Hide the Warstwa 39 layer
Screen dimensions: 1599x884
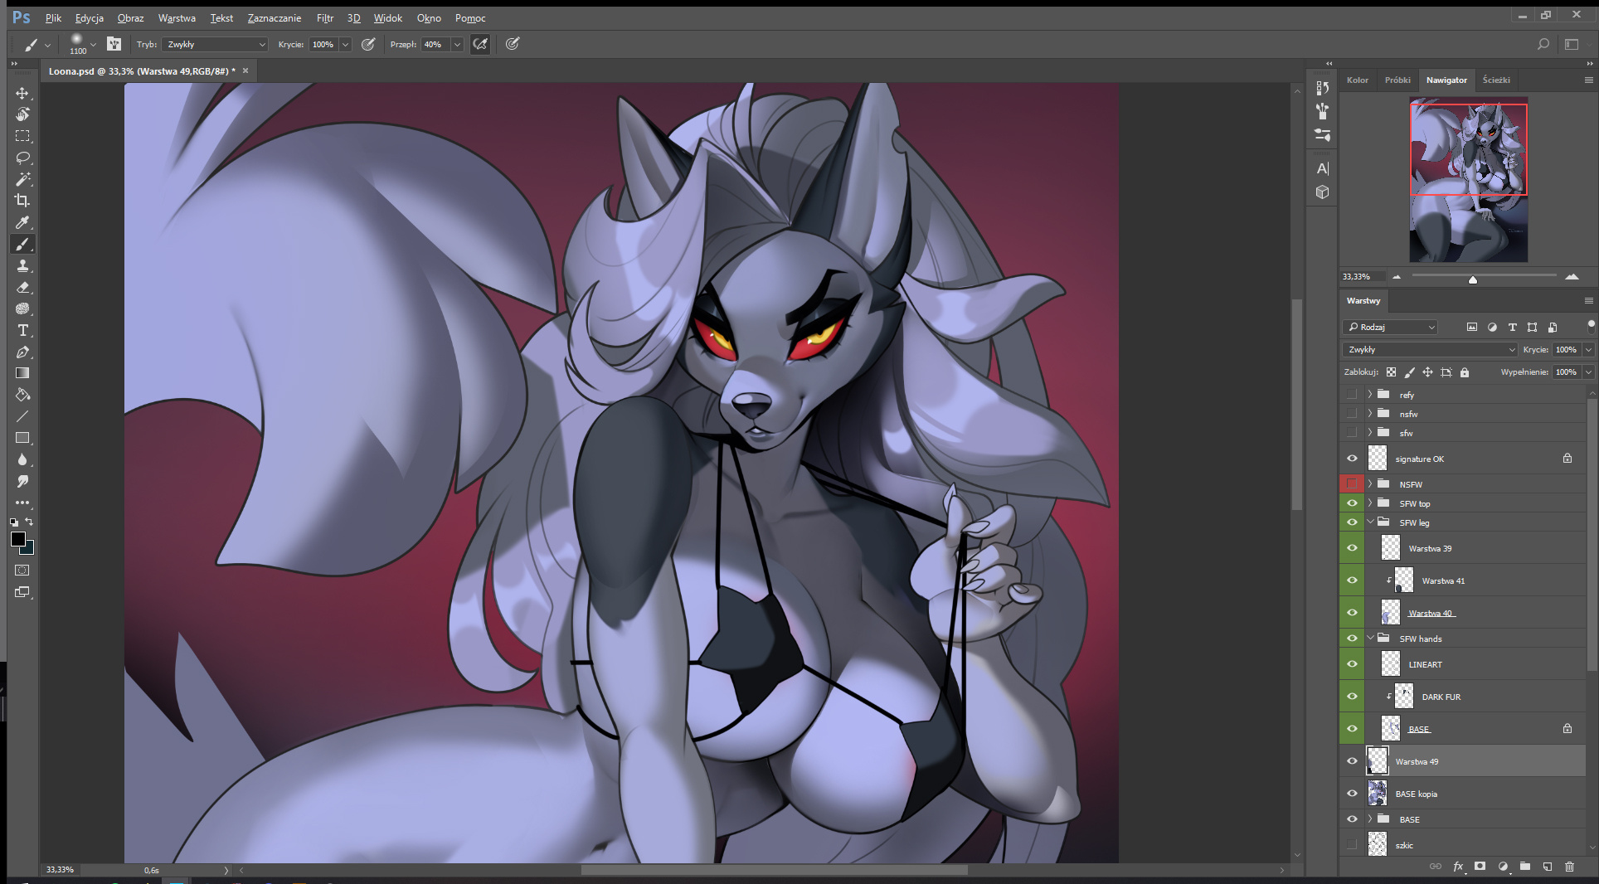point(1352,548)
